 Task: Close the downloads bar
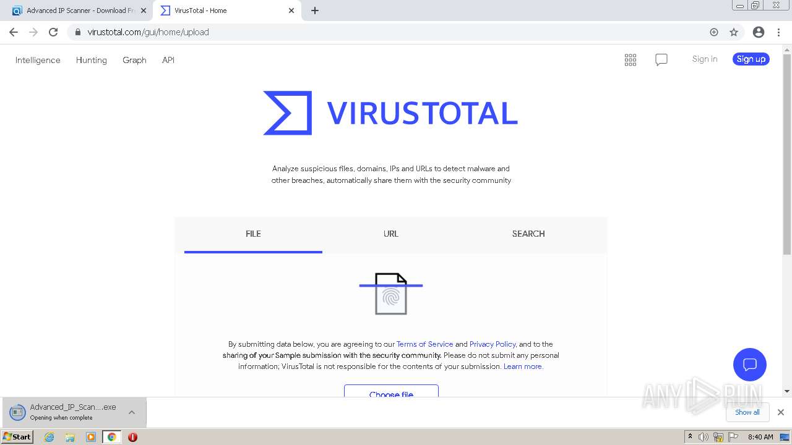(x=781, y=412)
